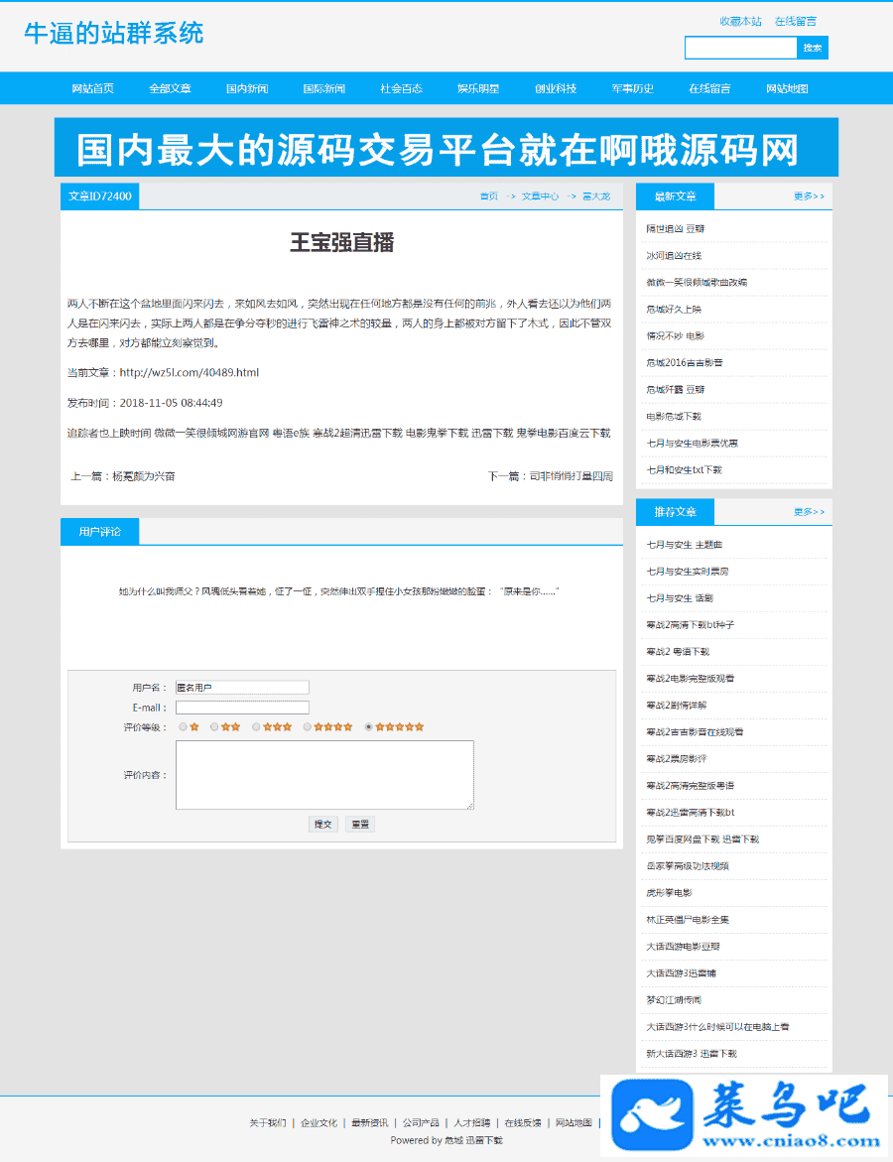Open the next article link 司非悄悄打量四周
The width and height of the screenshot is (893, 1162).
tap(571, 476)
